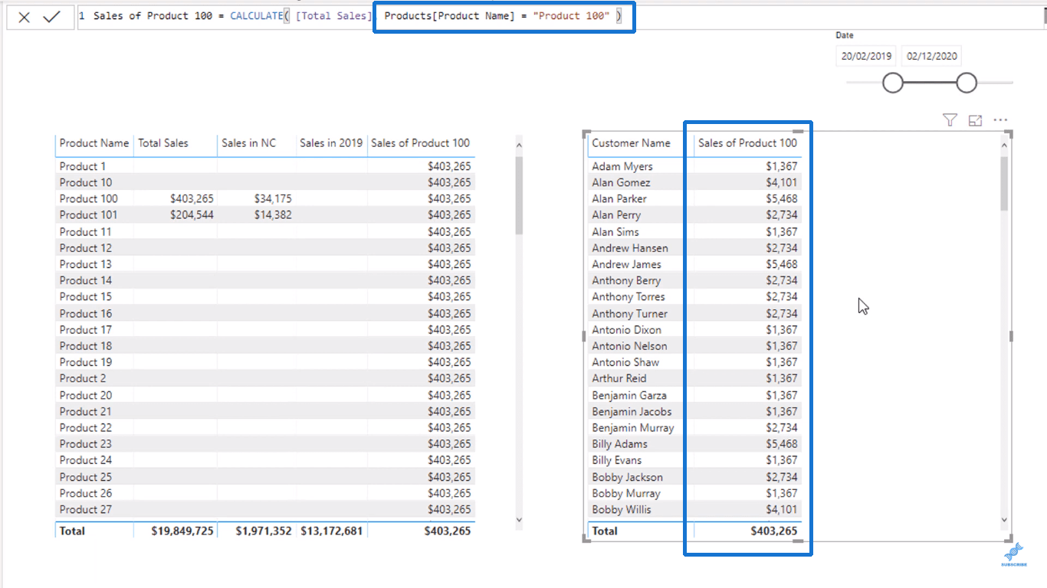This screenshot has height=588, width=1047.
Task: Select the Product 15 row label
Action: [x=86, y=297]
